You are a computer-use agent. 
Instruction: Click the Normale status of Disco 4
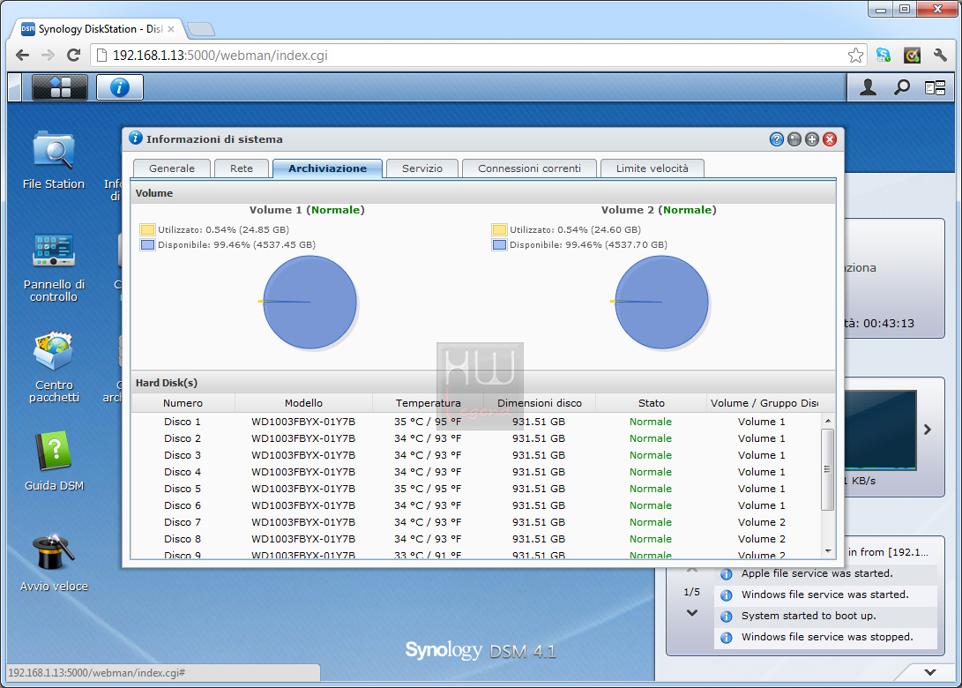pos(651,472)
